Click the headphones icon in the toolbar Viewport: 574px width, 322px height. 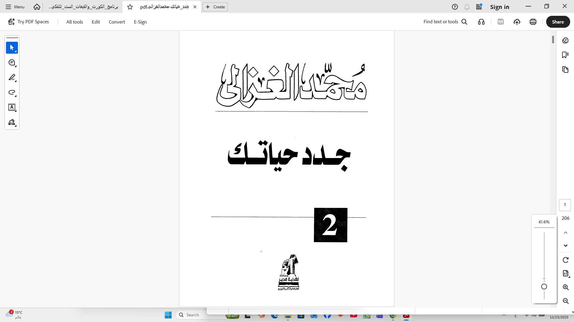(481, 22)
